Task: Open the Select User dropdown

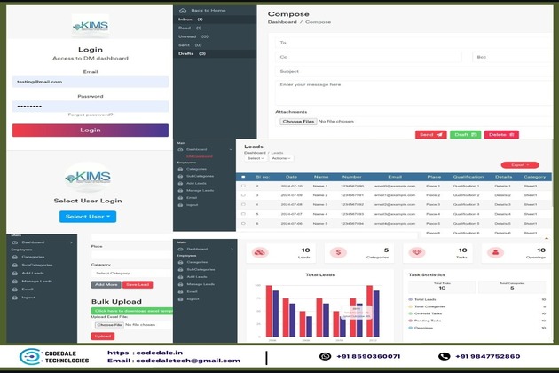Action: (x=88, y=216)
